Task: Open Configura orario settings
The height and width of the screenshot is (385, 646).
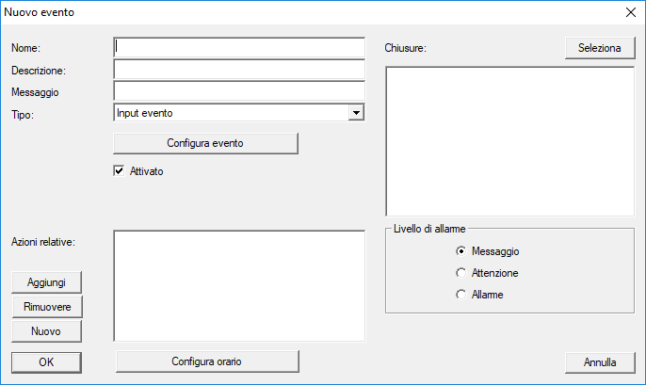Action: (x=206, y=361)
